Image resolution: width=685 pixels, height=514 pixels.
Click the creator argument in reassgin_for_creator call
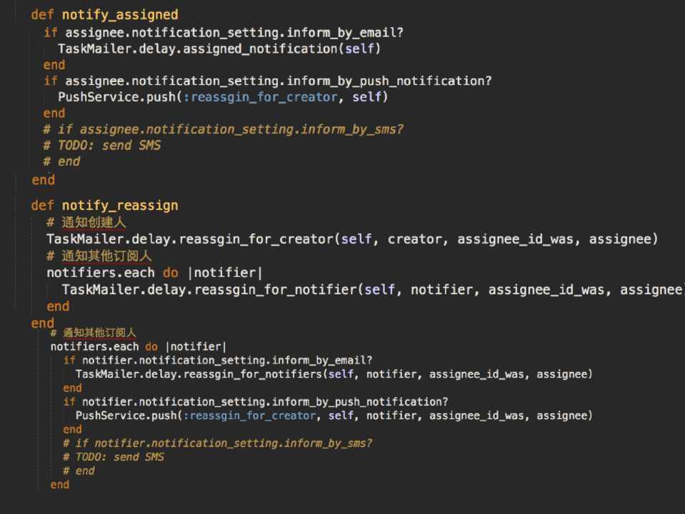(x=411, y=239)
